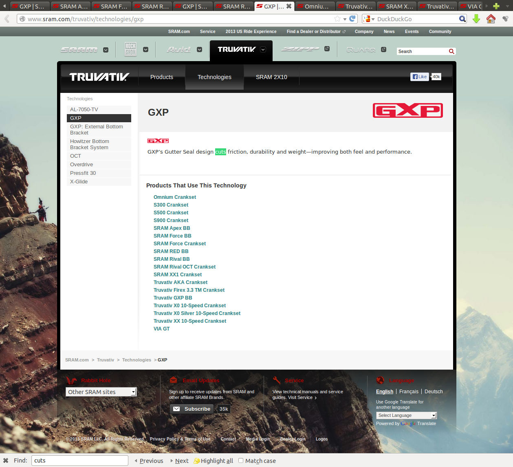Open a new tab with plus icon
Viewport: 513px width, 467px height.
[x=496, y=6]
